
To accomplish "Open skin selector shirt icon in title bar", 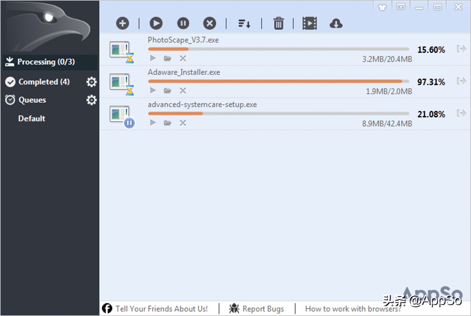I will coord(382,7).
